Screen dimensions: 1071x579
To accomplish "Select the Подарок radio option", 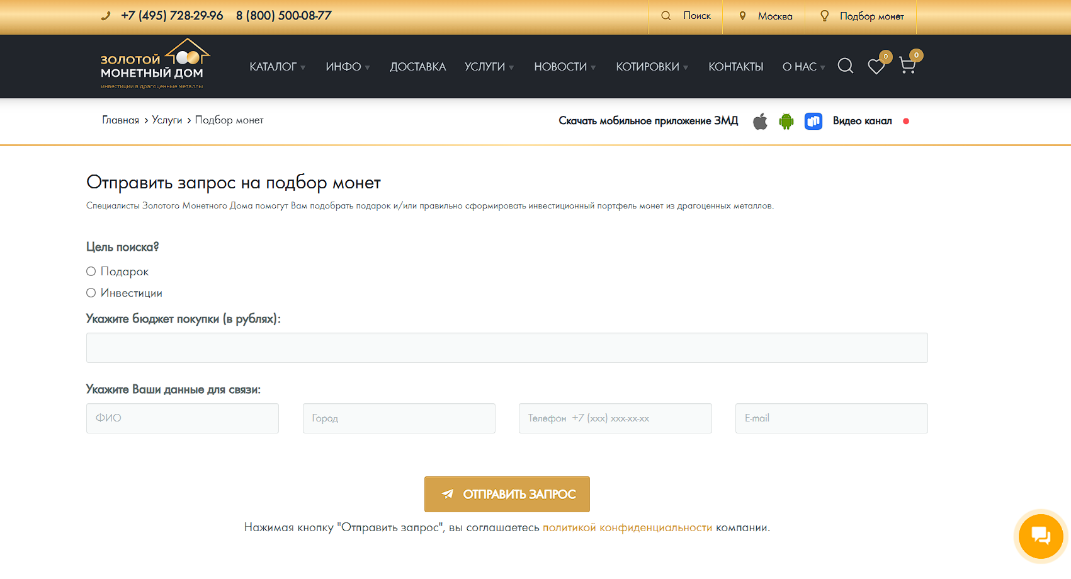I will [91, 271].
